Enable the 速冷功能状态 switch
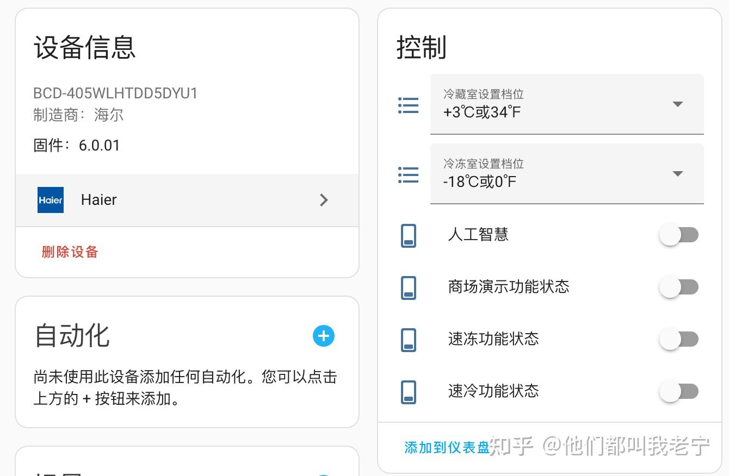The width and height of the screenshot is (729, 476). pyautogui.click(x=679, y=391)
